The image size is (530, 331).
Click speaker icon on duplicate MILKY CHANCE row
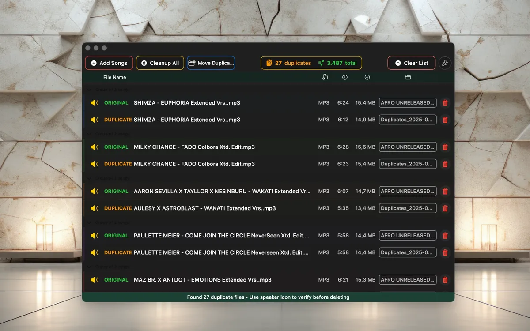pos(94,164)
